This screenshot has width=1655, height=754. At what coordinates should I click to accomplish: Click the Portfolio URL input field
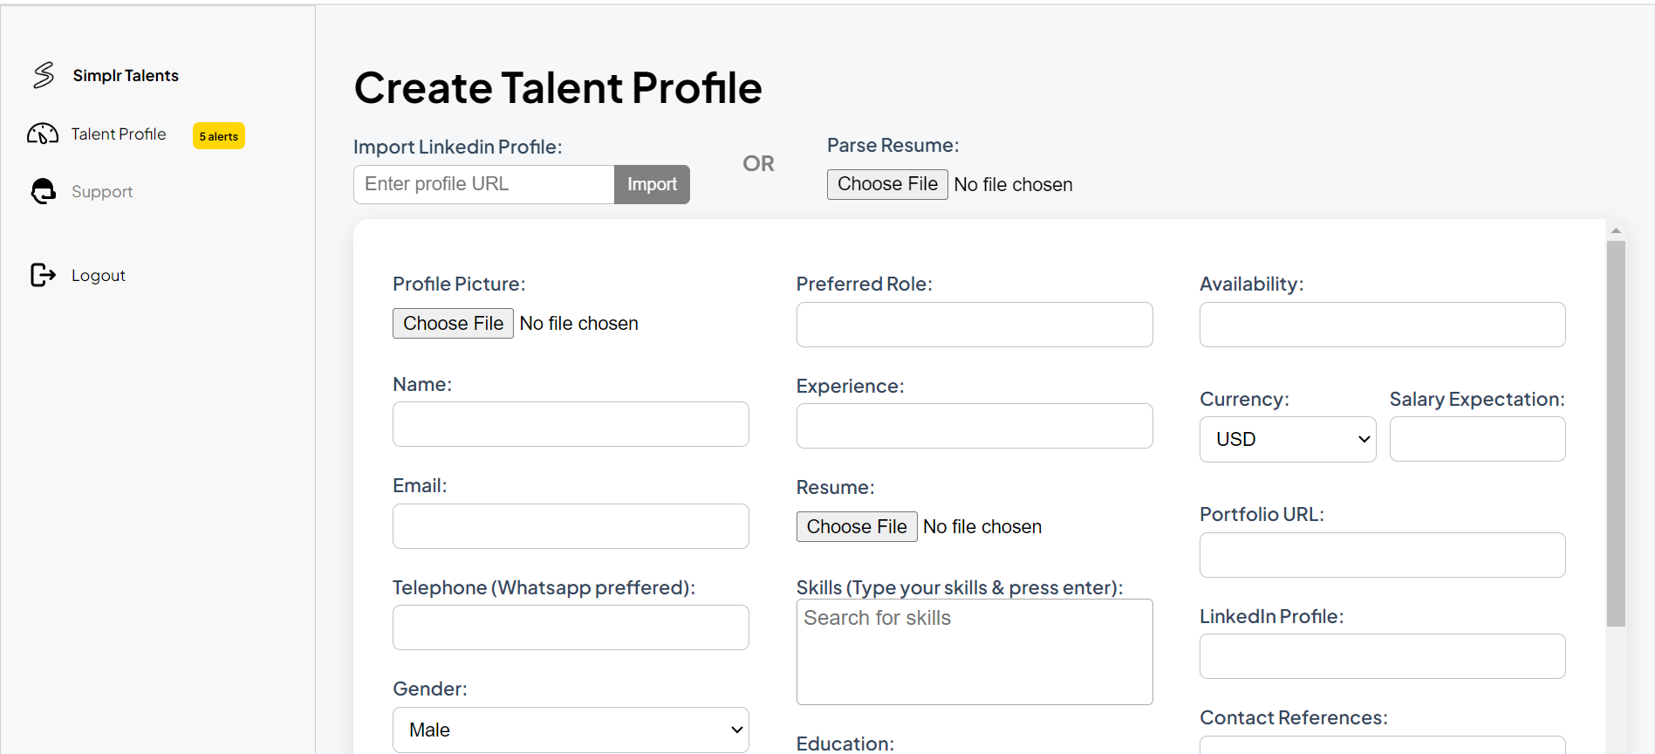pyautogui.click(x=1382, y=555)
